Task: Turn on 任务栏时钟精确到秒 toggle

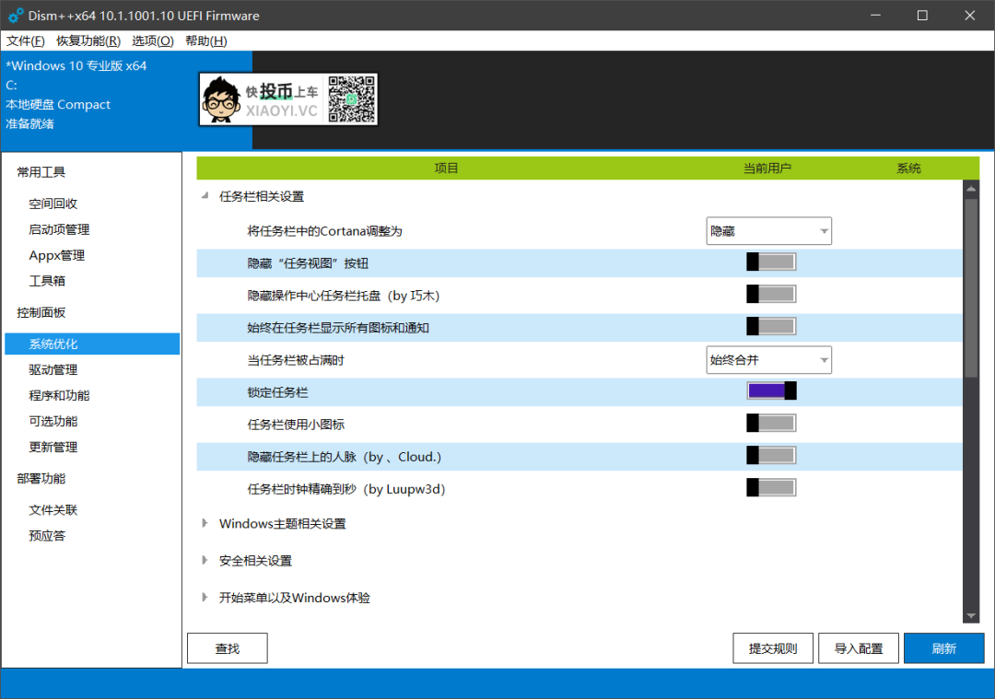Action: pyautogui.click(x=770, y=488)
